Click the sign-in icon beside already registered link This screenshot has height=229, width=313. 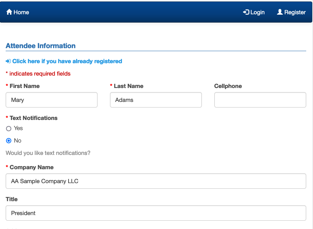8,61
